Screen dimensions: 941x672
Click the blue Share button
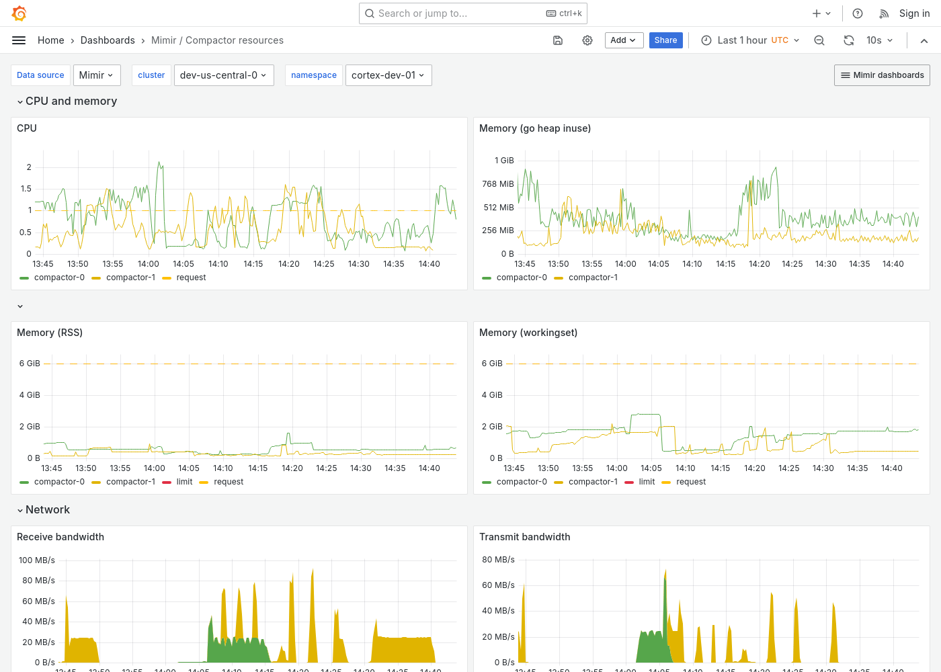pos(665,40)
